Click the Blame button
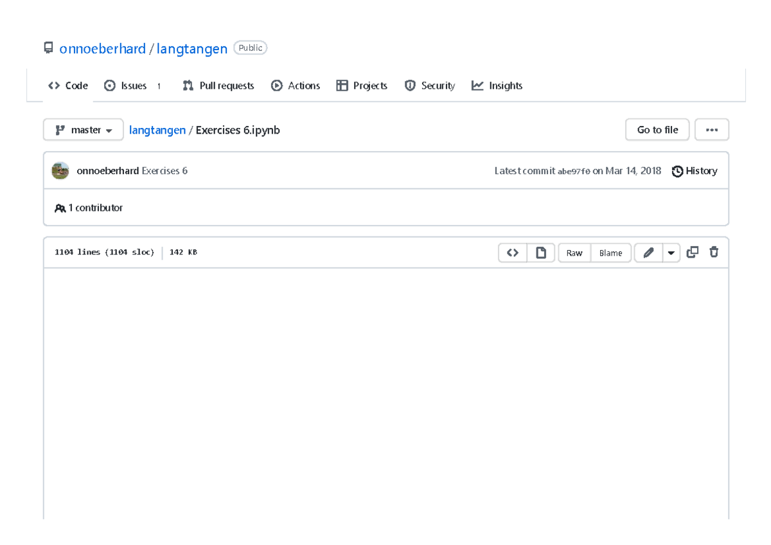Viewport: 771px width, 545px height. (x=610, y=253)
